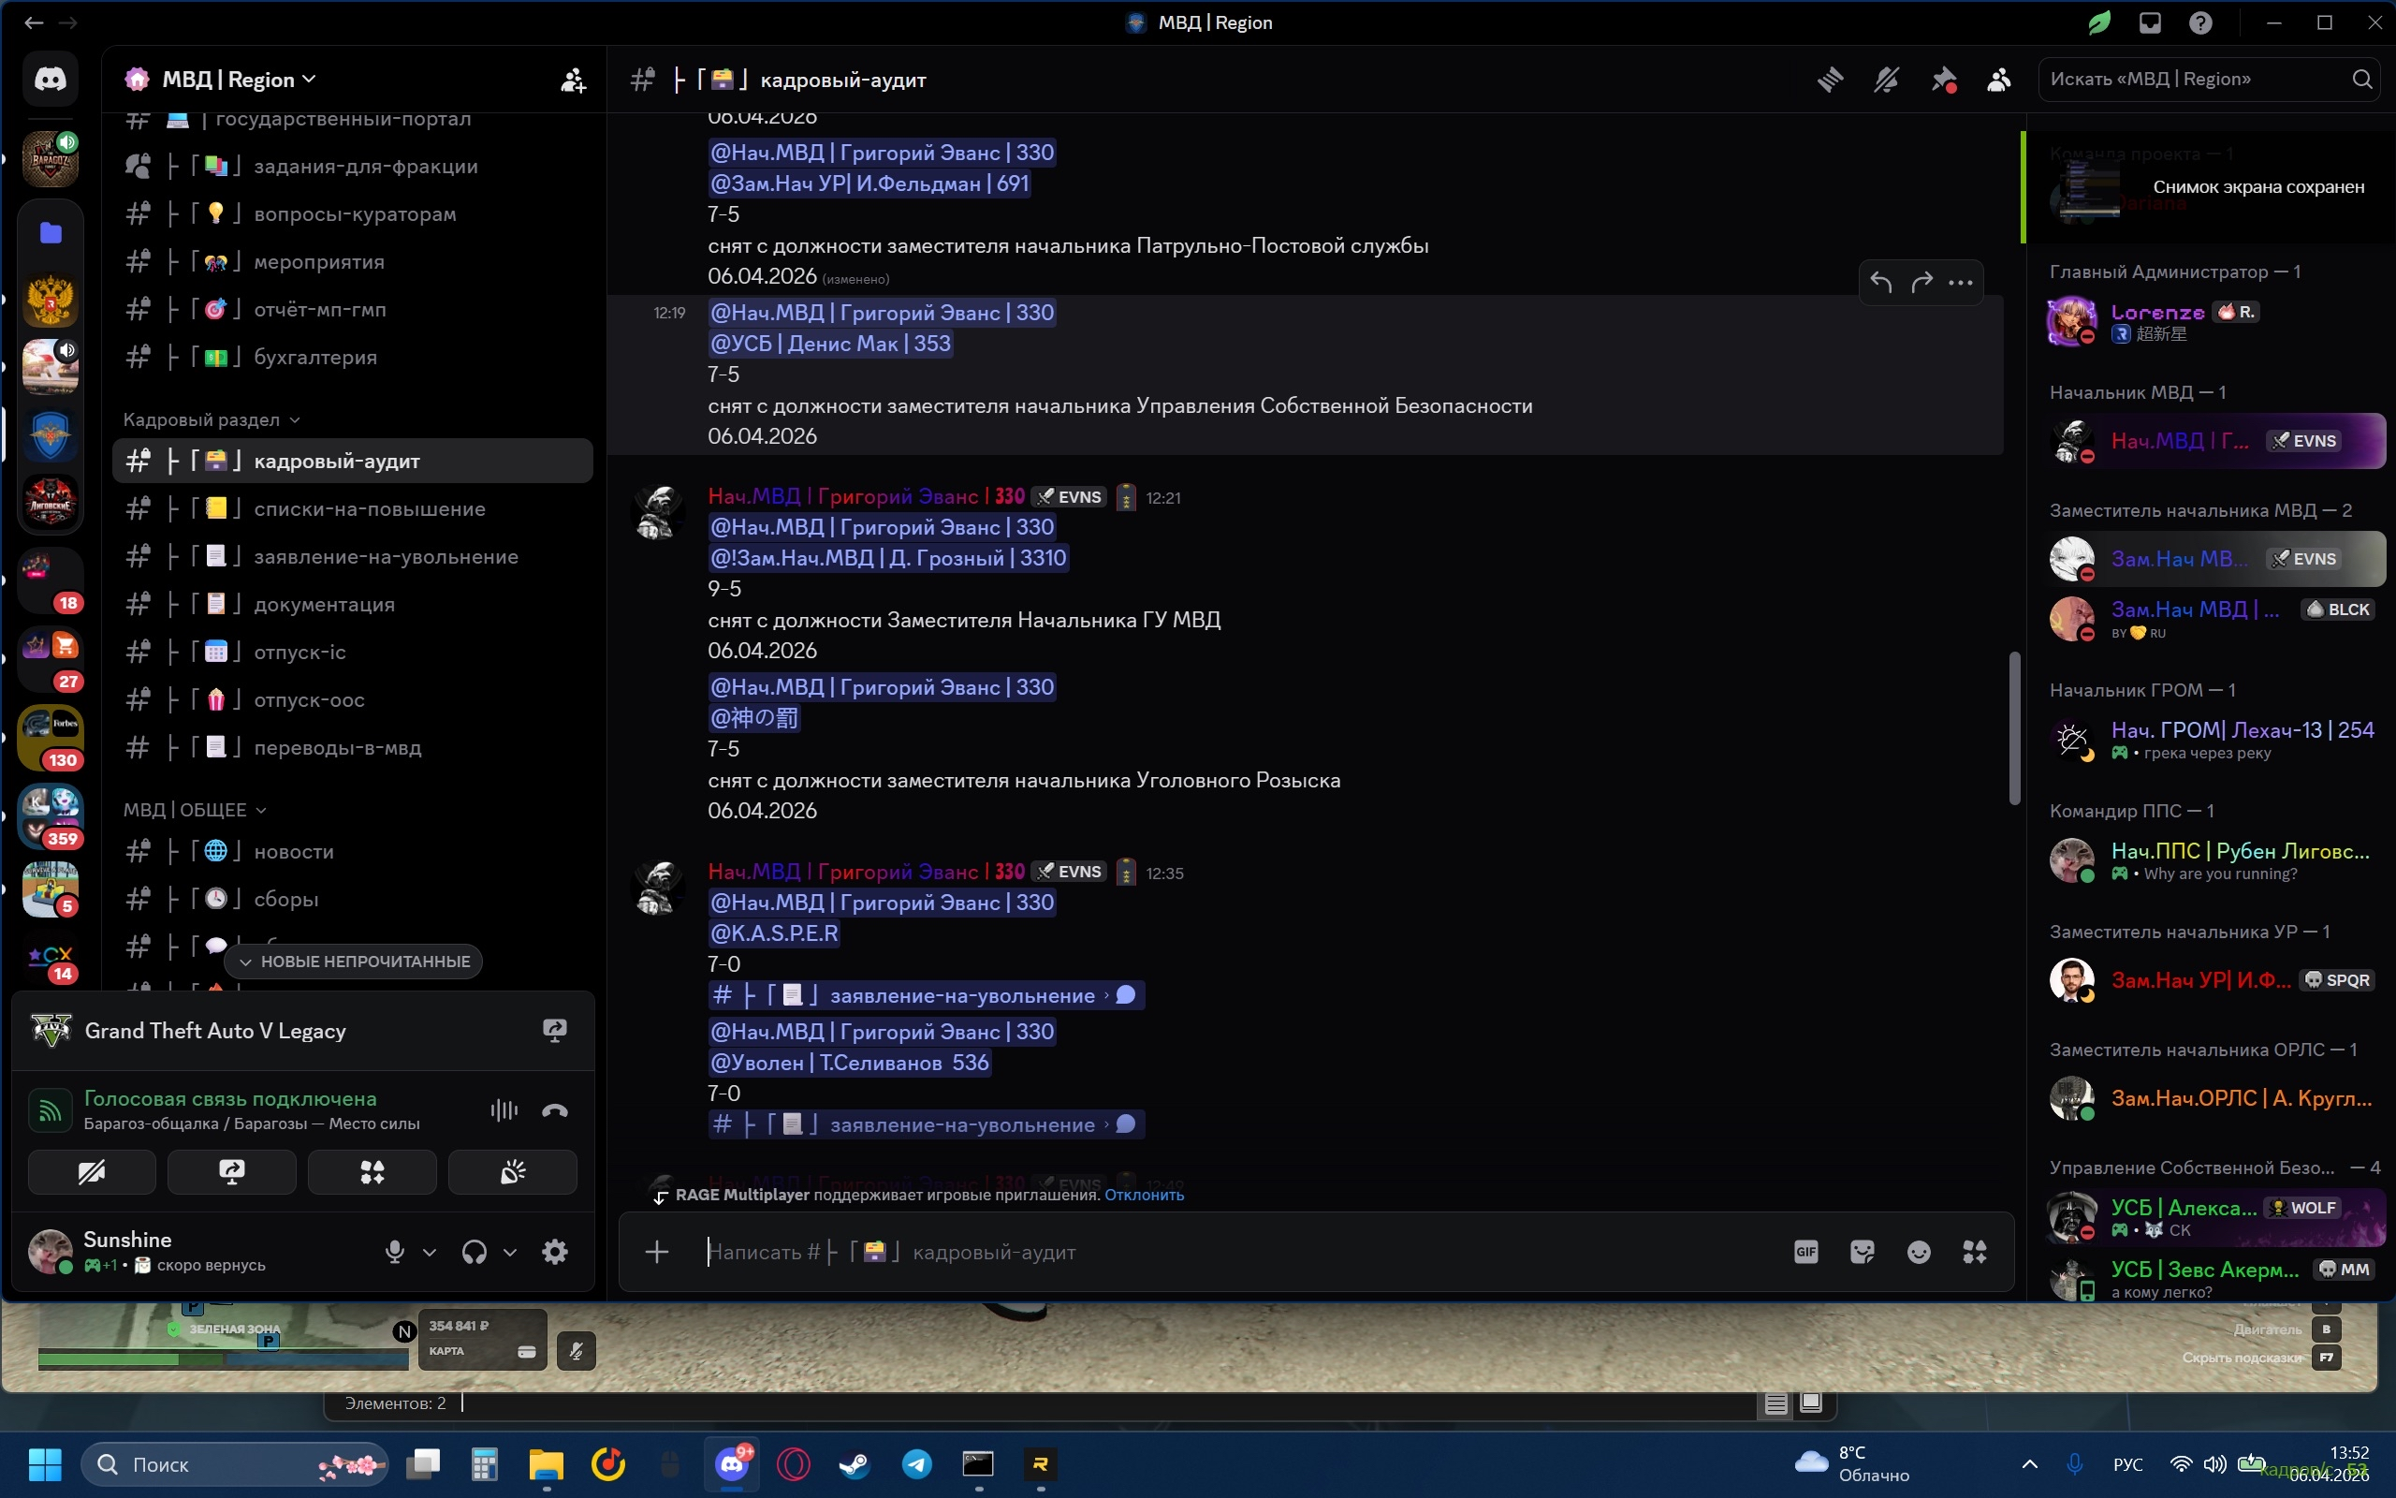The image size is (2396, 1498).
Task: Toggle member list visibility icon
Action: [x=1999, y=80]
